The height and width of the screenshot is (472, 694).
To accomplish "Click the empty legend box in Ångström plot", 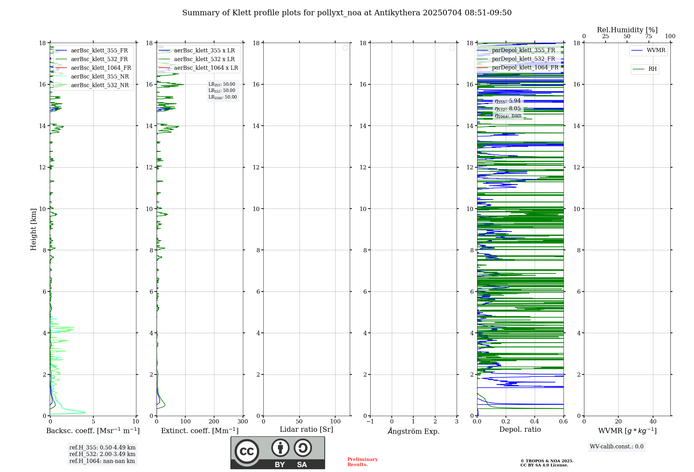I will [x=452, y=48].
